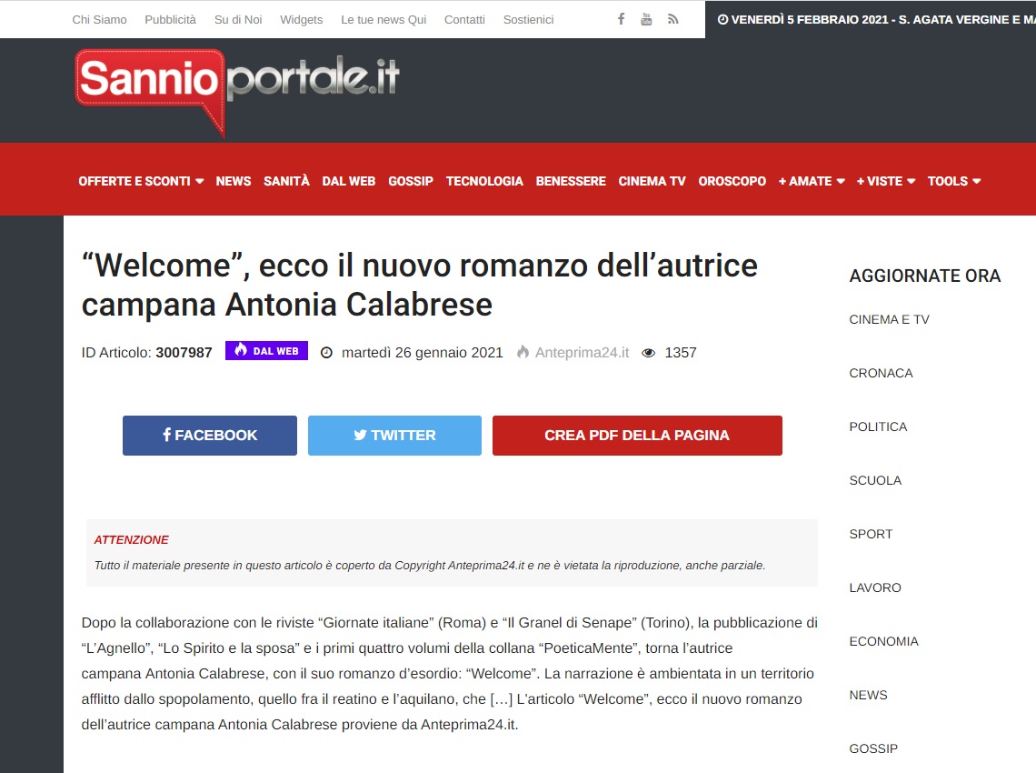The image size is (1036, 773).
Task: Share the article with the FACEBOOK button
Action: 209,435
